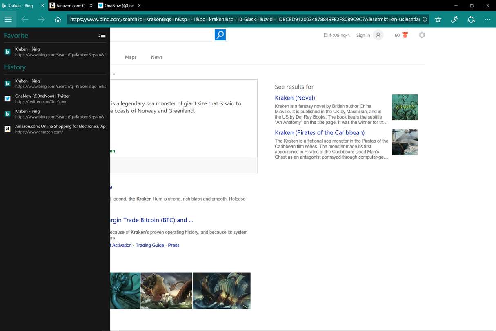Close the Amazon.com tab

pos(91,6)
